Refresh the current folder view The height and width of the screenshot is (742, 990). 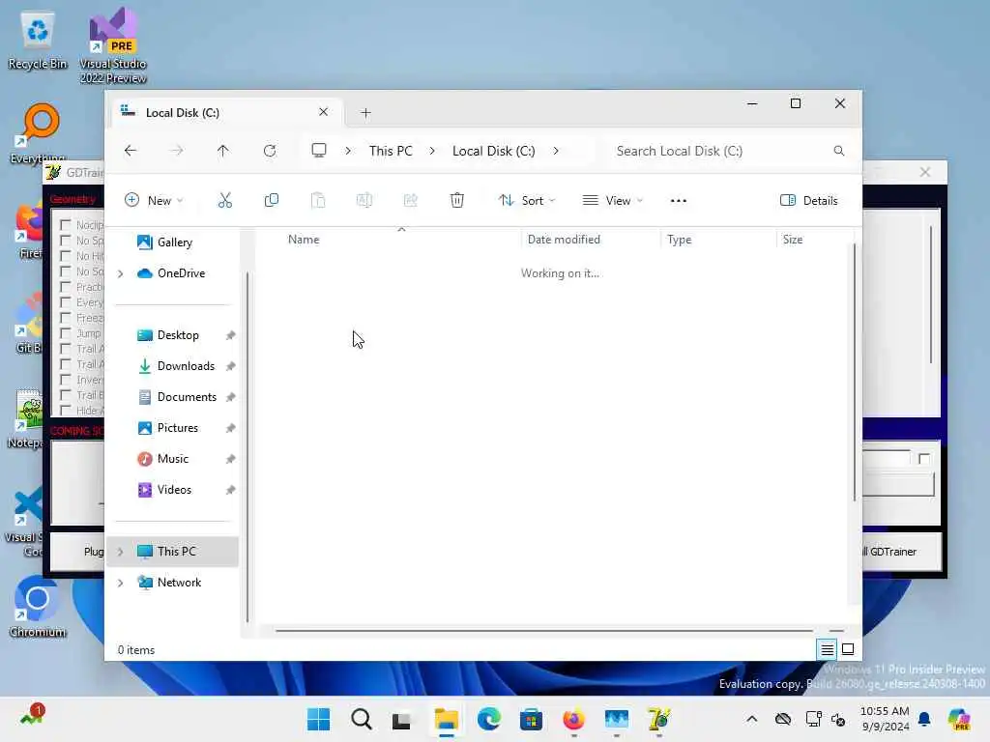click(270, 151)
